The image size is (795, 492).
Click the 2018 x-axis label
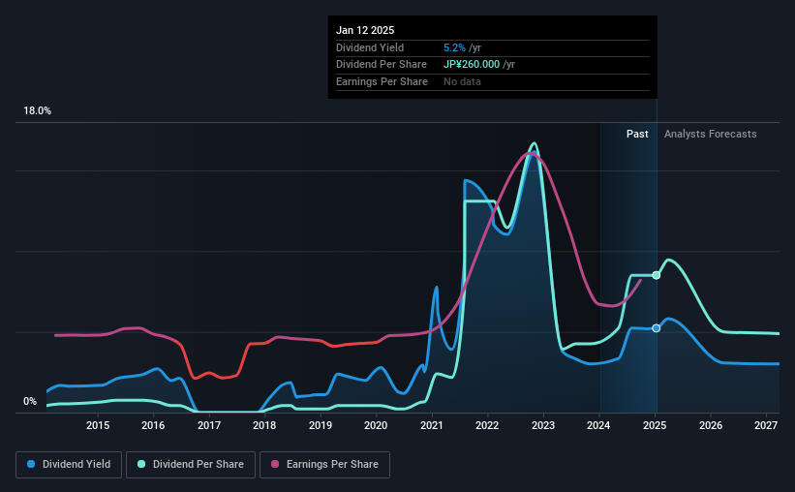pyautogui.click(x=264, y=425)
